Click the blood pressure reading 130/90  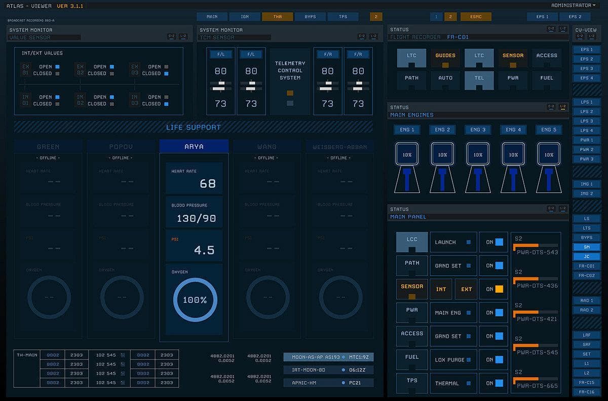[196, 218]
